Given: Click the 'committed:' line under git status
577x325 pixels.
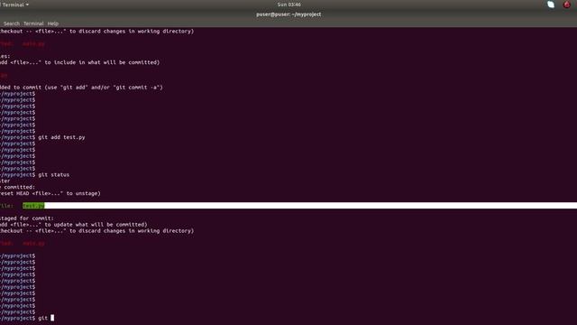Looking at the screenshot, I should tap(18, 187).
